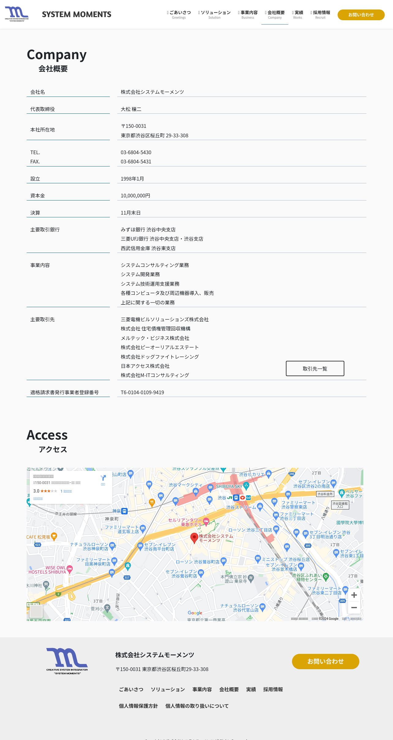Image resolution: width=393 pixels, height=740 pixels.
Task: Click footer link ごあいさつ
Action: click(131, 689)
